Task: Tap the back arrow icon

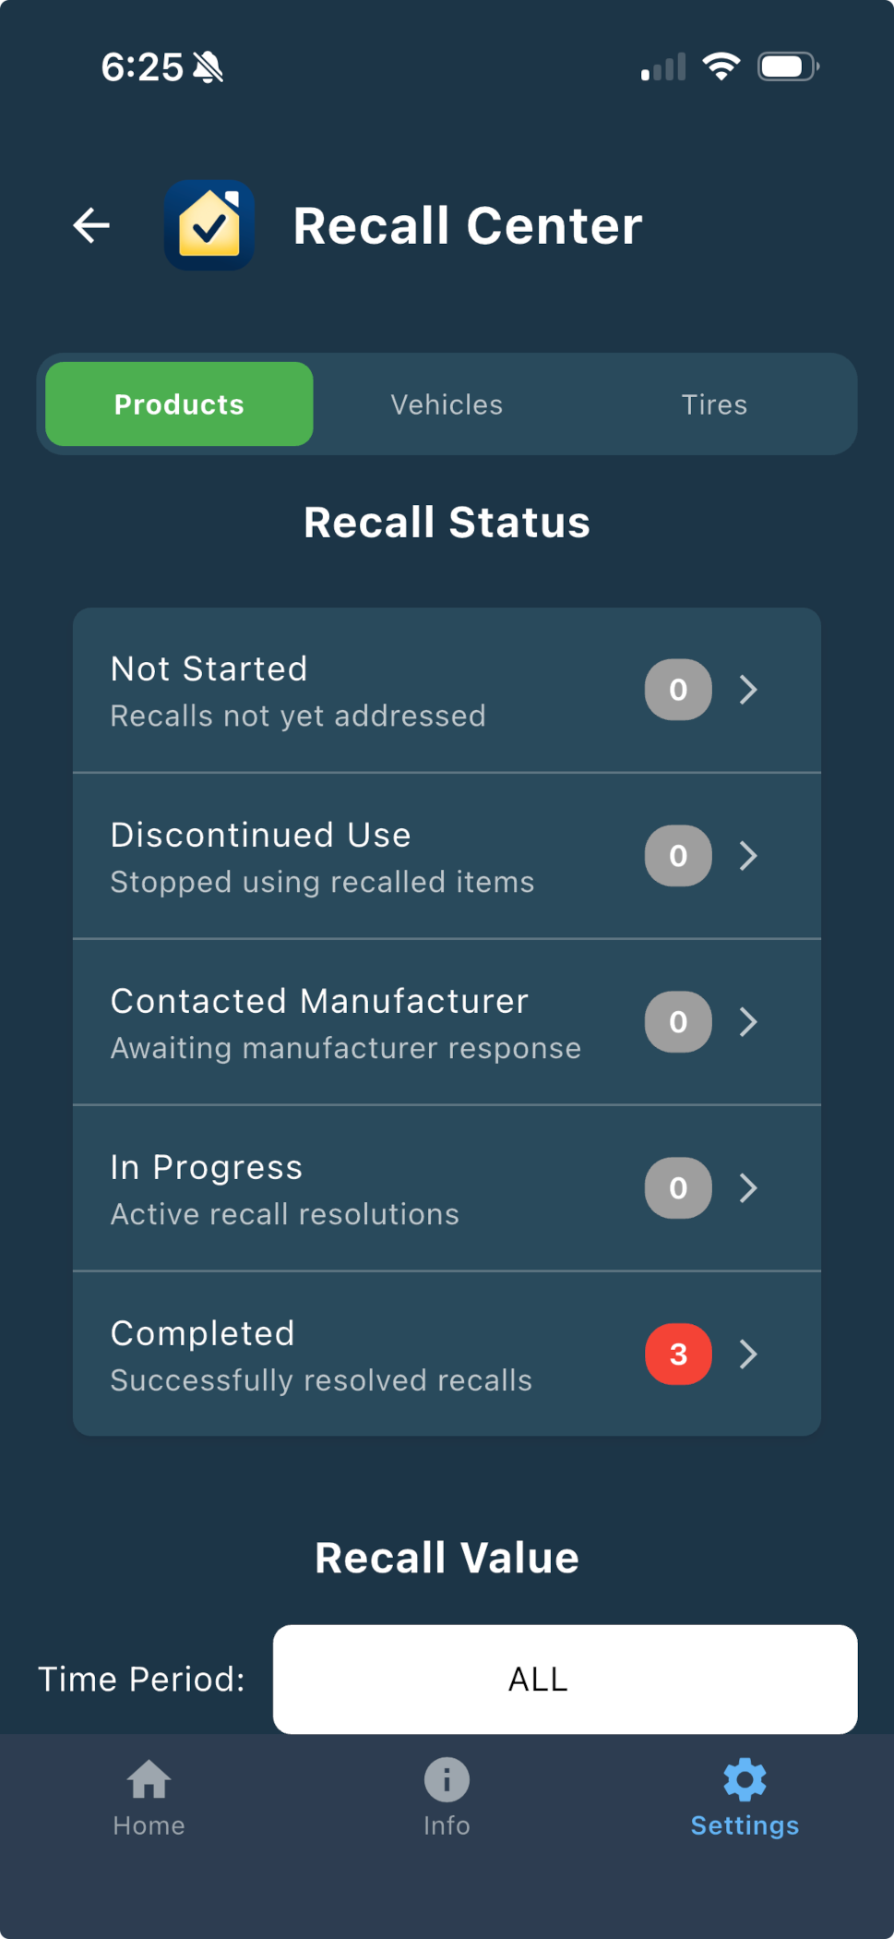Action: 91,225
